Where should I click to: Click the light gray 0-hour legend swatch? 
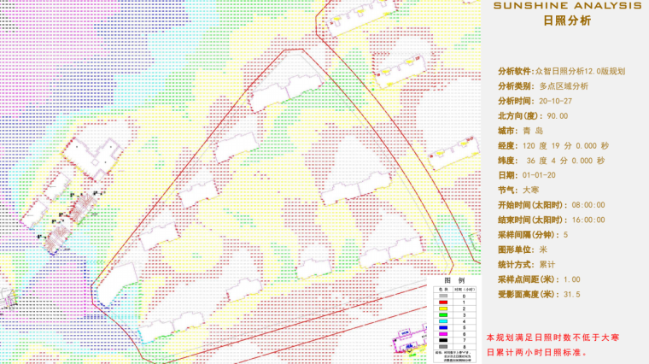443,296
